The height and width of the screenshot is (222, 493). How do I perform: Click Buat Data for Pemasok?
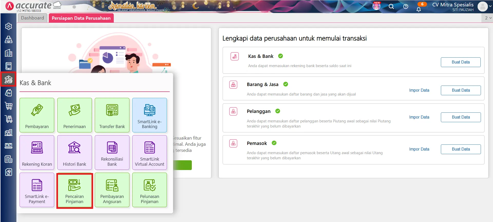461,149
